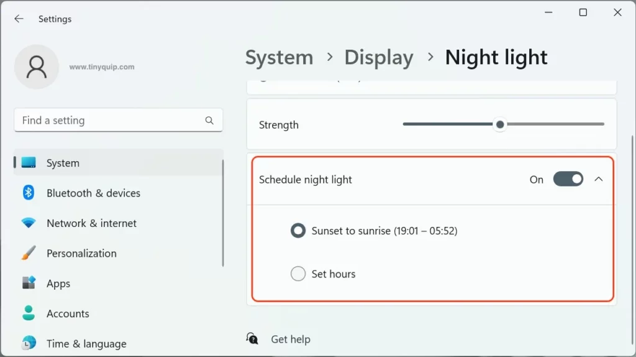This screenshot has width=636, height=357.
Task: Click the Bluetooth icon in sidebar
Action: point(29,193)
